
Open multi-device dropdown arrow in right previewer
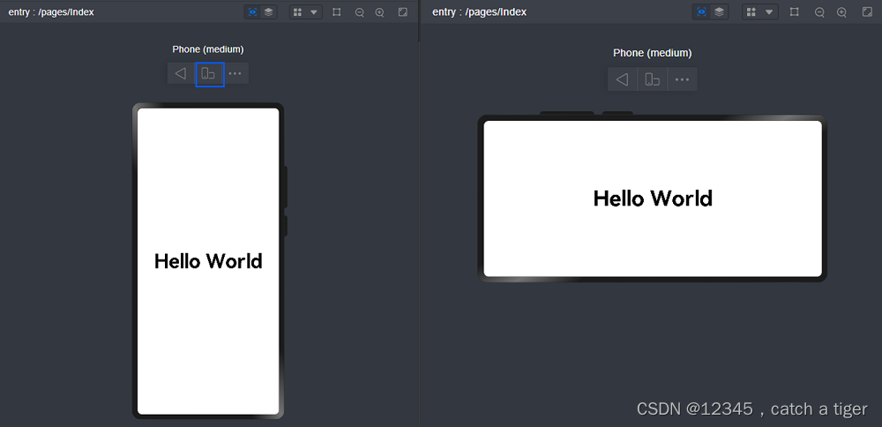(769, 11)
